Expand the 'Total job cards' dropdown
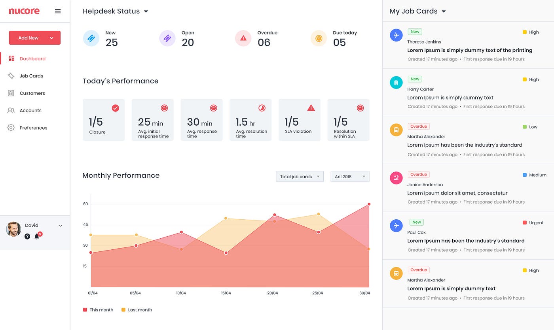The width and height of the screenshot is (554, 330). coord(300,176)
